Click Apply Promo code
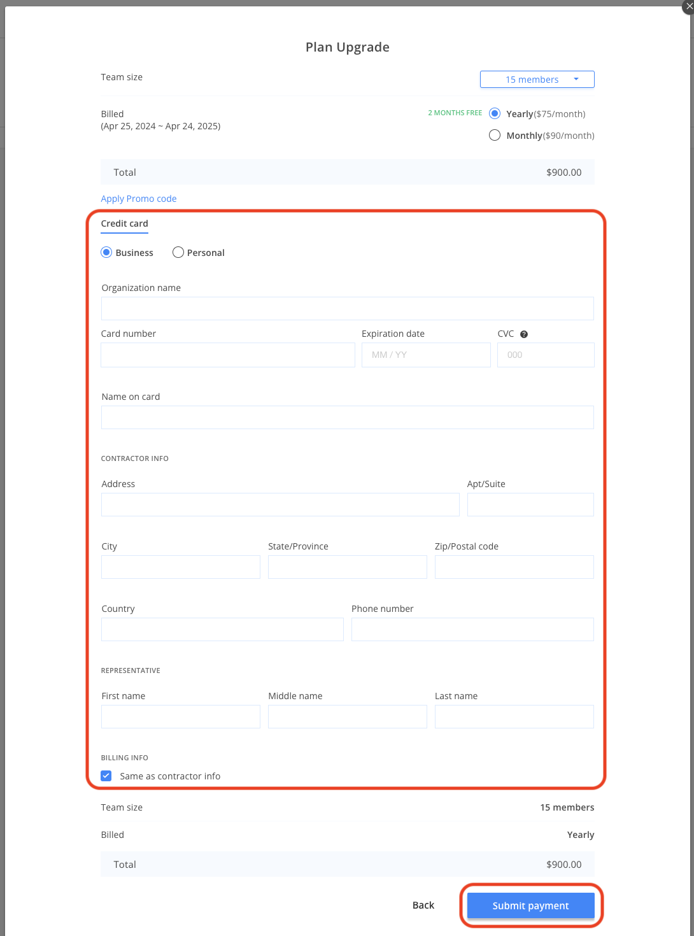 point(139,198)
